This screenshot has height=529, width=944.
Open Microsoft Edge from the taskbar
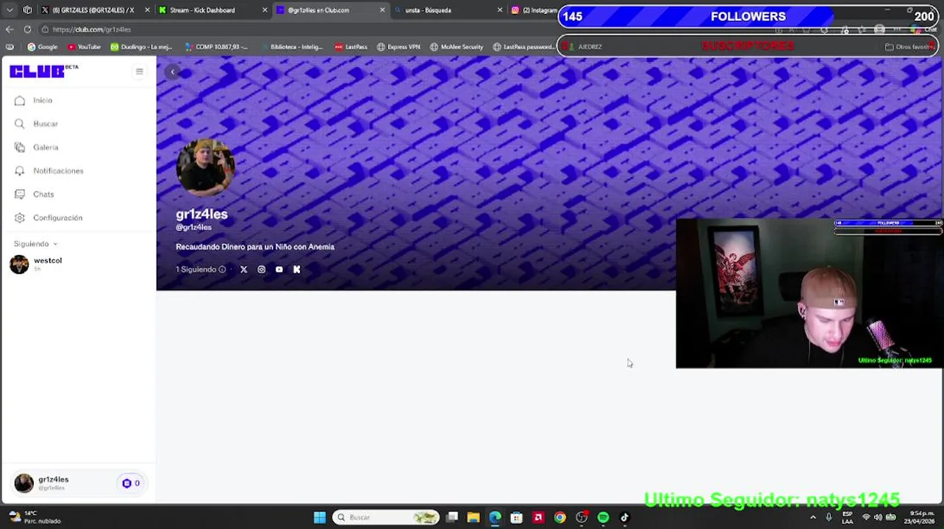coord(495,517)
